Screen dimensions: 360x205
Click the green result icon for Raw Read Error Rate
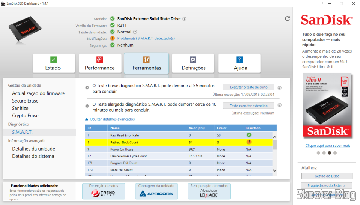pyautogui.click(x=249, y=135)
